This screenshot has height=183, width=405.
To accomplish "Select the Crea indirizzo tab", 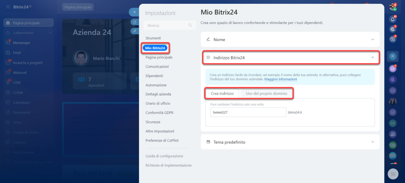I will click(222, 94).
